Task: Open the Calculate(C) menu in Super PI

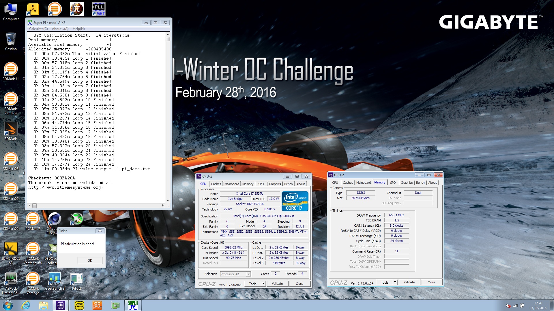Action: click(x=38, y=29)
